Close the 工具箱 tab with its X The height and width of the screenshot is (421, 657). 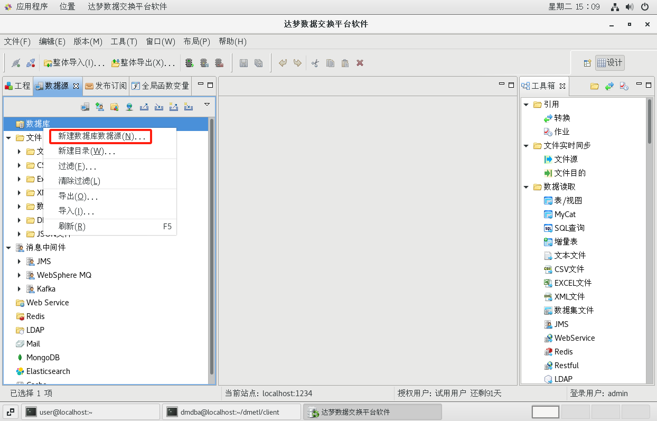point(562,86)
